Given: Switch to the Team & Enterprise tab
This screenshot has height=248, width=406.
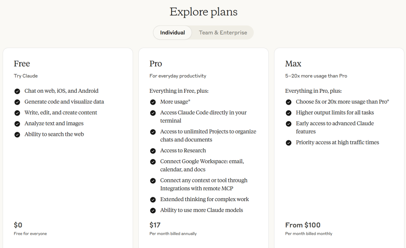Looking at the screenshot, I should [223, 33].
